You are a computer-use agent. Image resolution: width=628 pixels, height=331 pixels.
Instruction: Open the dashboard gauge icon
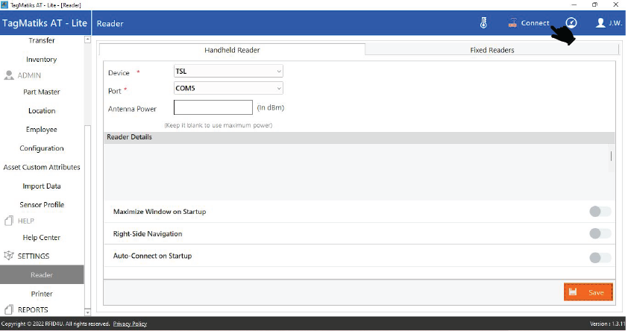click(571, 23)
